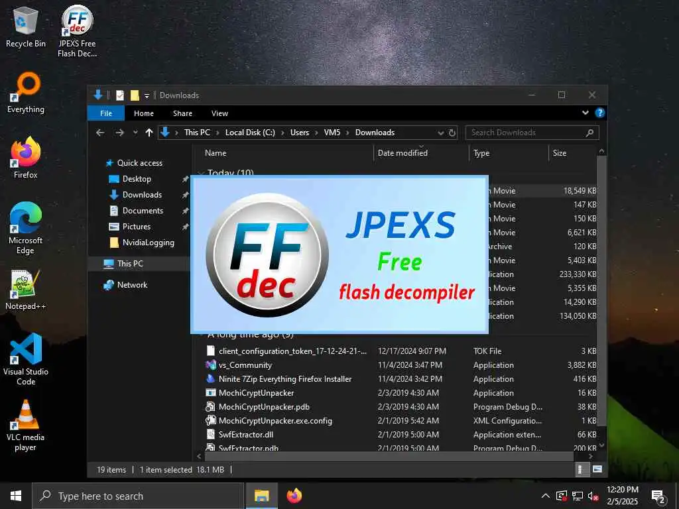This screenshot has width=679, height=509.
Task: Click VM5 in the address breadcrumb
Action: pyautogui.click(x=332, y=133)
